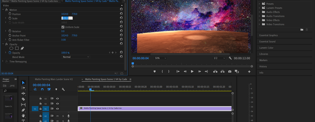Screen dimensions: 315x122
Task: Expand the Time Remapping effect
Action: (3, 61)
